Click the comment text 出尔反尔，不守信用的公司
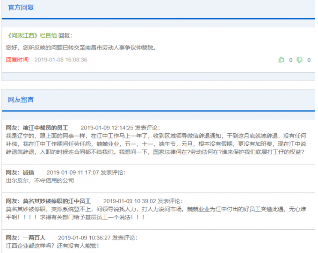This screenshot has height=253, width=318. pyautogui.click(x=40, y=180)
